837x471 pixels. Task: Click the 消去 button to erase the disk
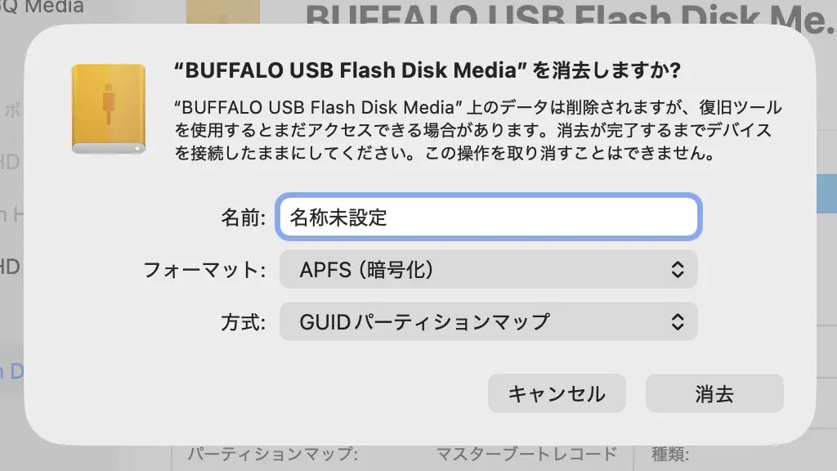(x=714, y=393)
